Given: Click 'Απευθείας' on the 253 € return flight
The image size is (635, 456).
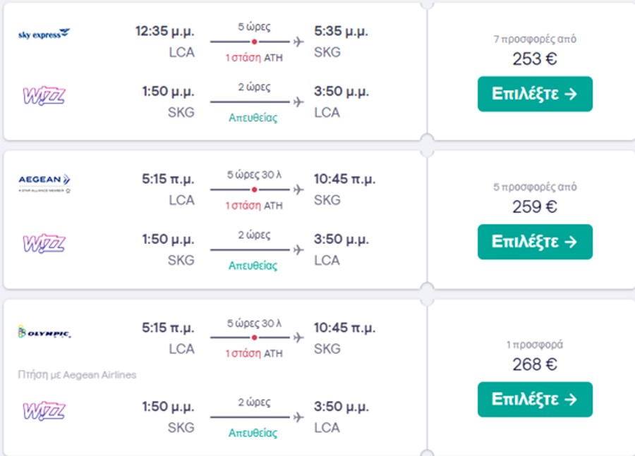Looking at the screenshot, I should coord(253,118).
